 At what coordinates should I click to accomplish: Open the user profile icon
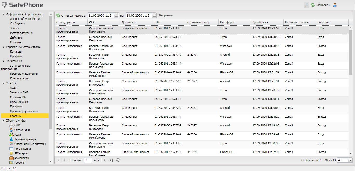click(x=335, y=5)
